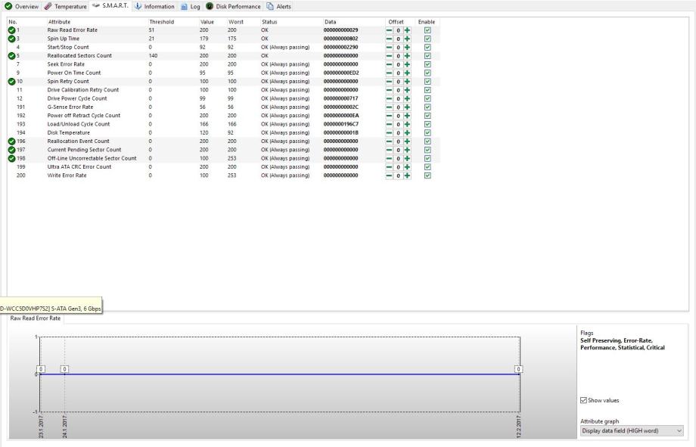696x447 pixels.
Task: Increase offset for Power off Retract Cycle Count
Action: coord(407,116)
